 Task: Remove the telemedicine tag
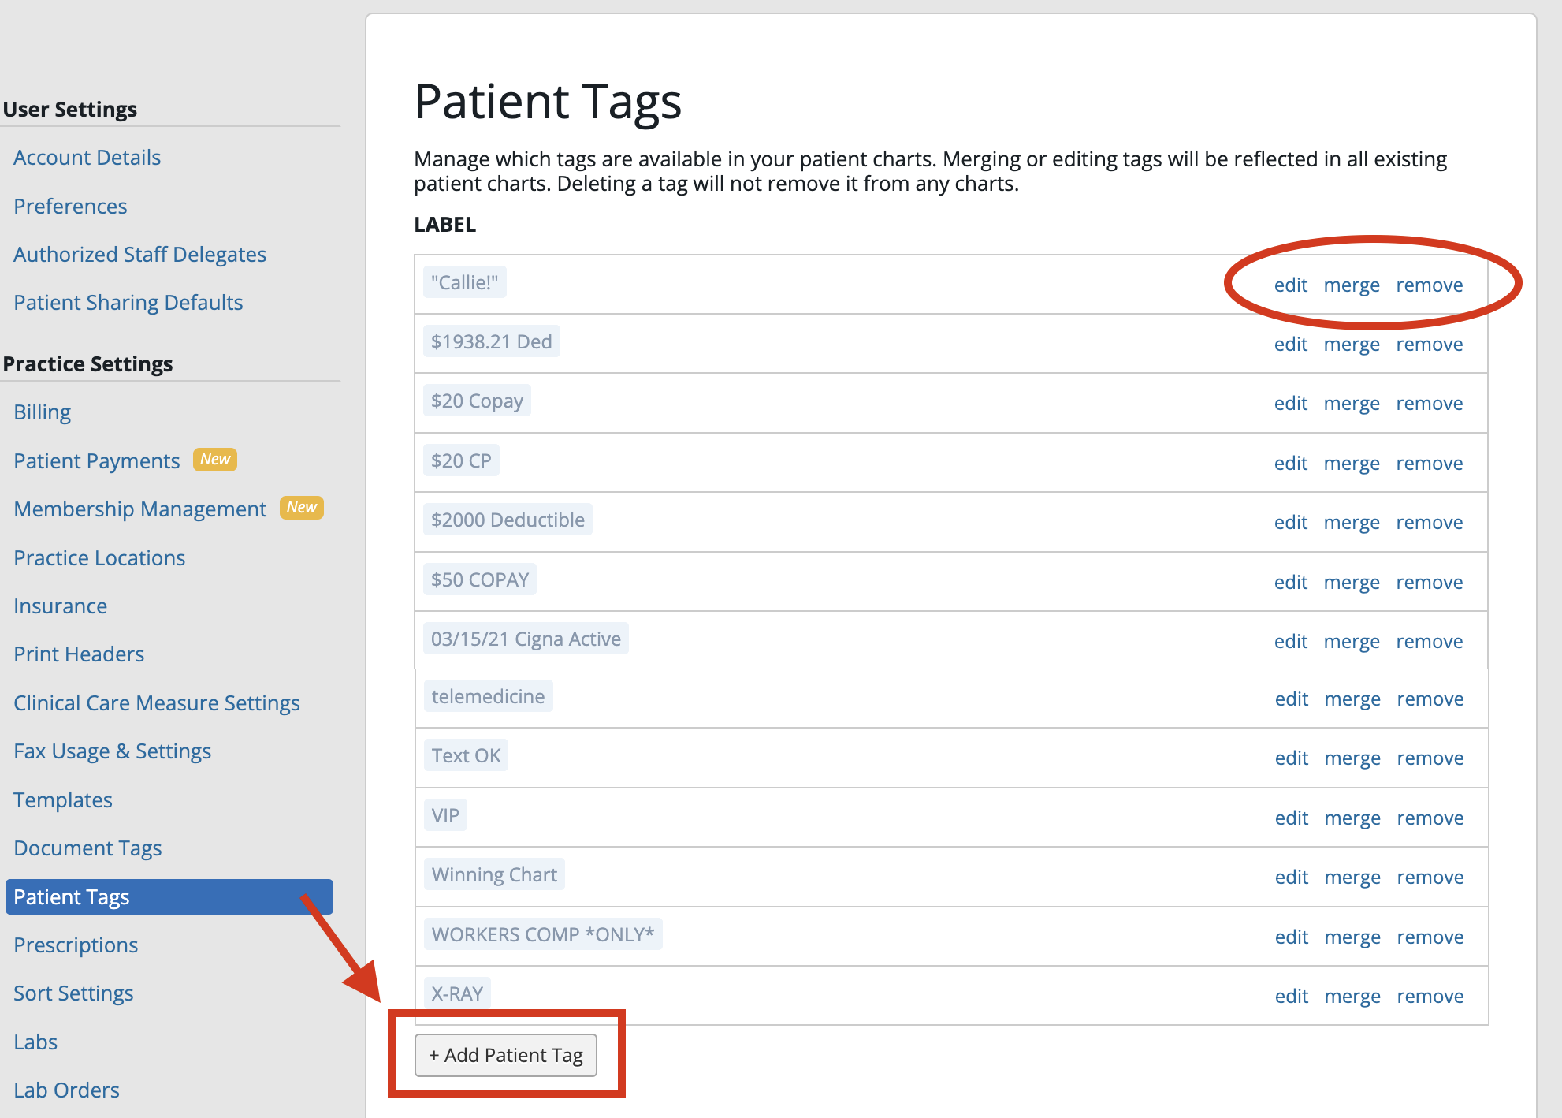click(x=1429, y=699)
